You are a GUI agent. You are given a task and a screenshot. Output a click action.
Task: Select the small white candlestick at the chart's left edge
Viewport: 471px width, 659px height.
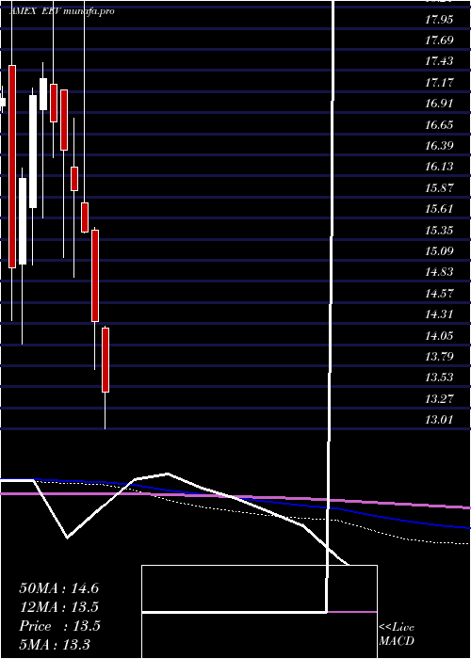point(3,102)
